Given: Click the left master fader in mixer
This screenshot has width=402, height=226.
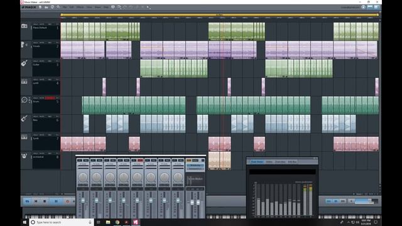Looking at the screenshot, I should coord(192,202).
